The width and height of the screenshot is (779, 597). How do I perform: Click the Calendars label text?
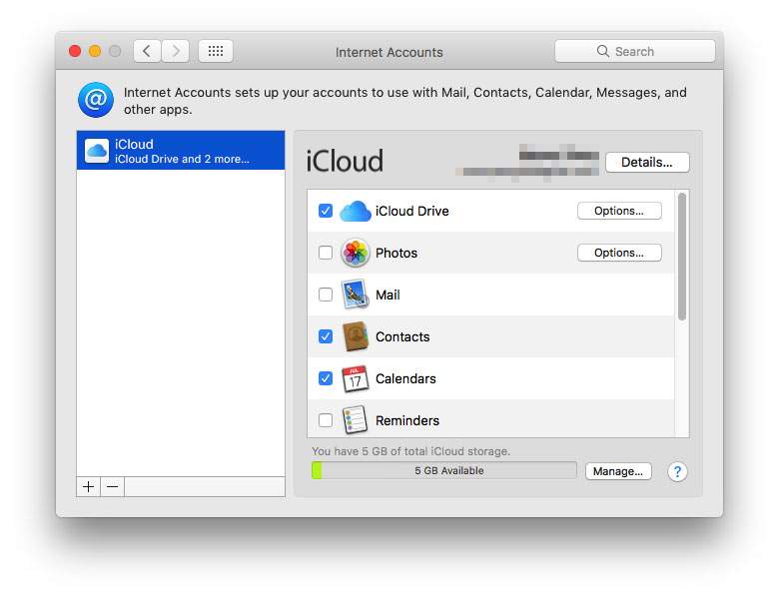click(405, 378)
